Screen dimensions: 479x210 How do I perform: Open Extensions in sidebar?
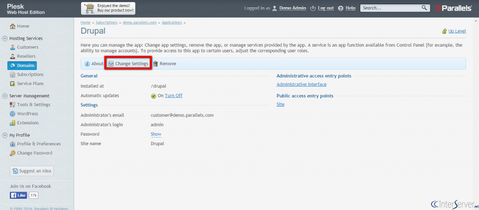[28, 123]
